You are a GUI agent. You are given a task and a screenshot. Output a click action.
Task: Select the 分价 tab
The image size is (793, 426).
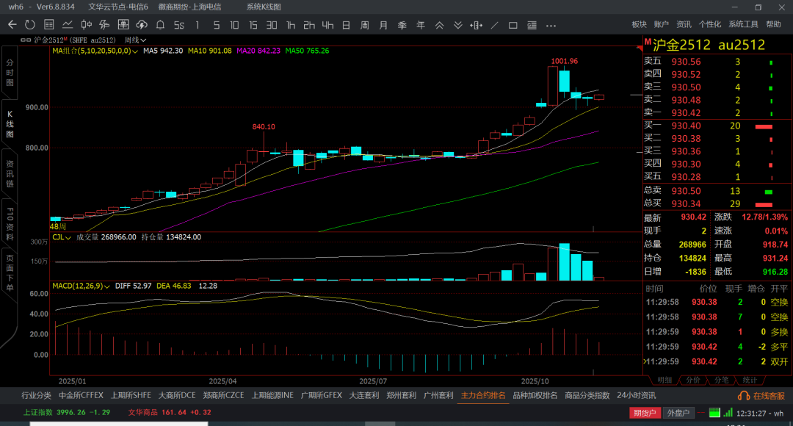(x=693, y=380)
